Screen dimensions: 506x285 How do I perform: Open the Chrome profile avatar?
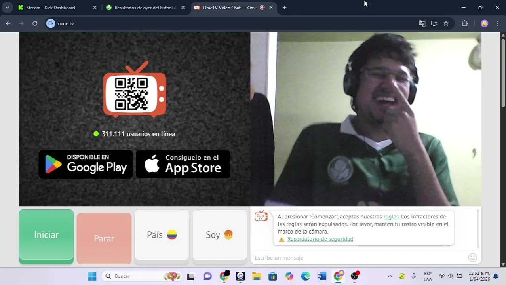click(x=484, y=23)
